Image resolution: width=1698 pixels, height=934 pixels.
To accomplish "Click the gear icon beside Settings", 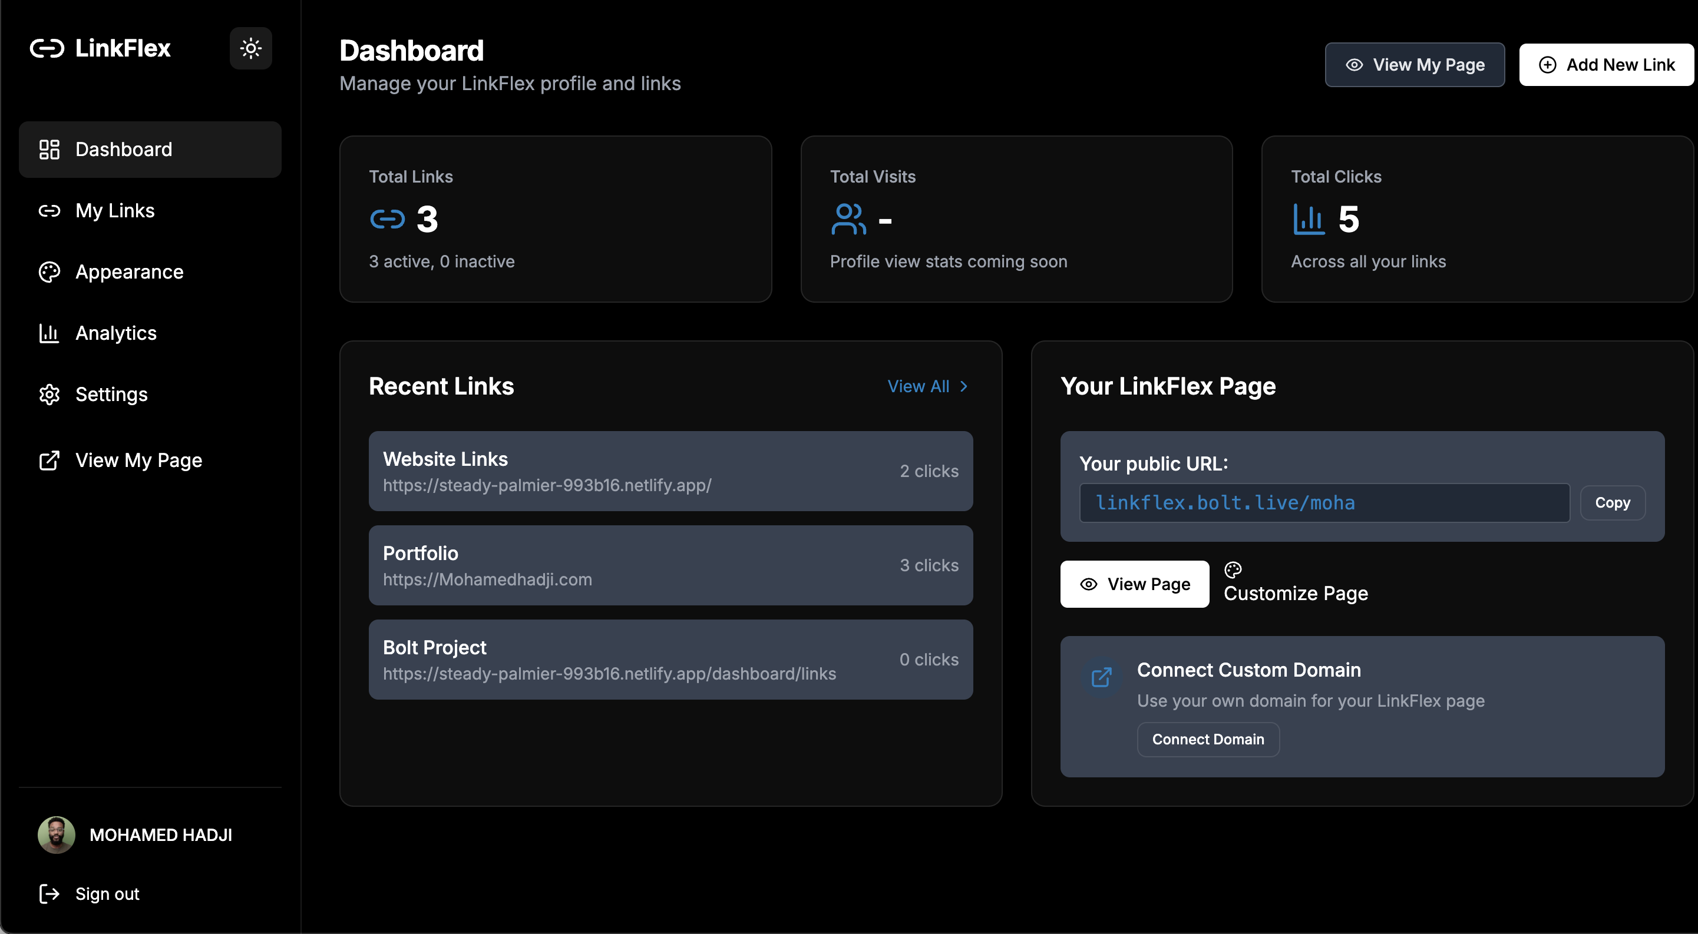I will pos(49,395).
